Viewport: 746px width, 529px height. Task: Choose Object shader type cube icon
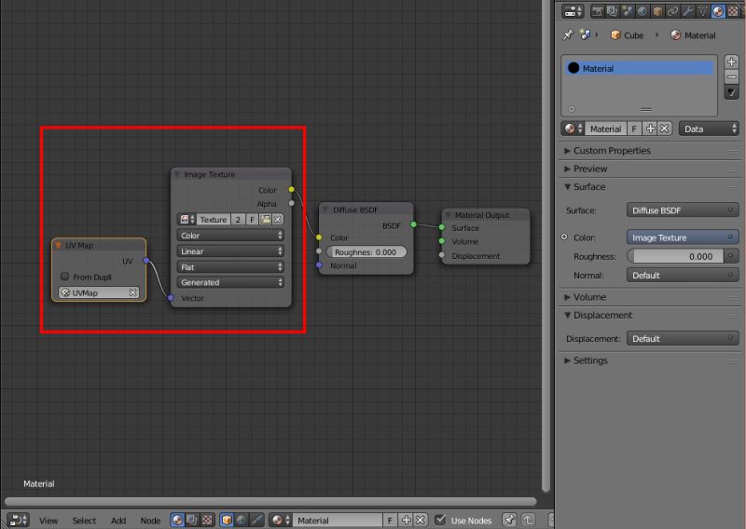coord(227,520)
